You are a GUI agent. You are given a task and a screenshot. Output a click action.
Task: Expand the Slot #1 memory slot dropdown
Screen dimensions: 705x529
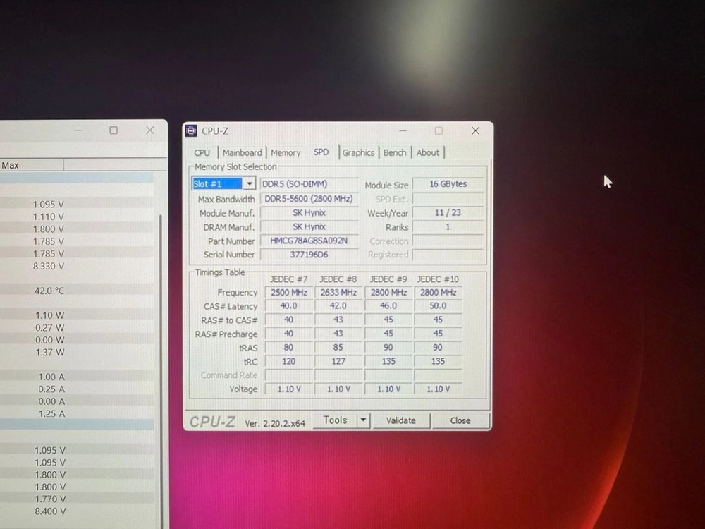coord(249,183)
